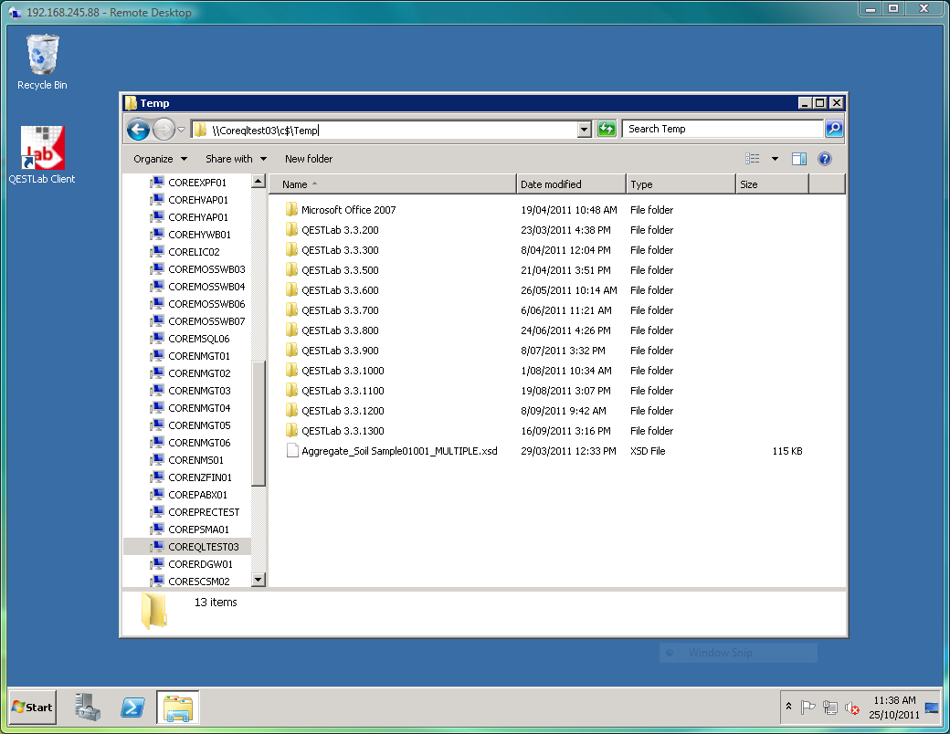The width and height of the screenshot is (950, 734).
Task: Click the navigation pane scroll down arrow
Action: tap(258, 580)
